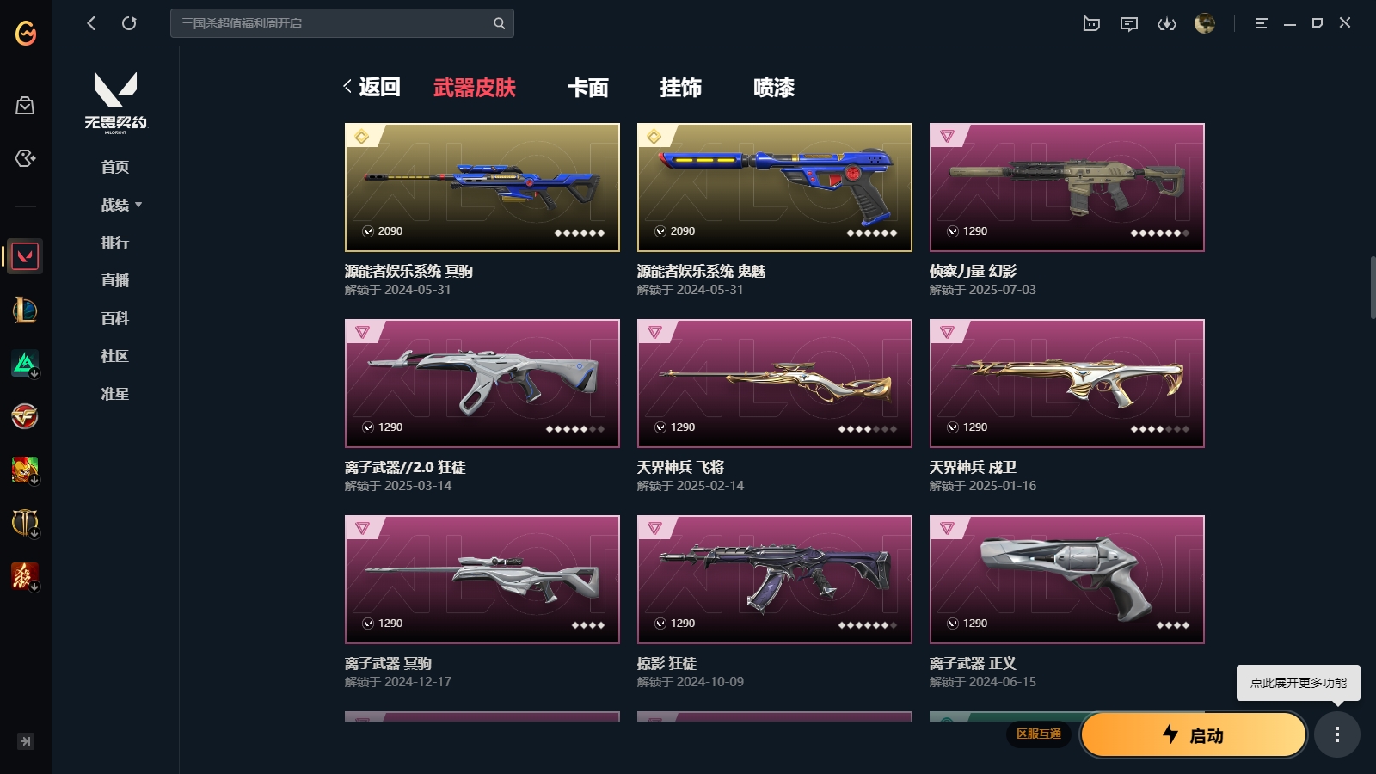
Task: Click the user avatar in top bar
Action: point(1205,23)
